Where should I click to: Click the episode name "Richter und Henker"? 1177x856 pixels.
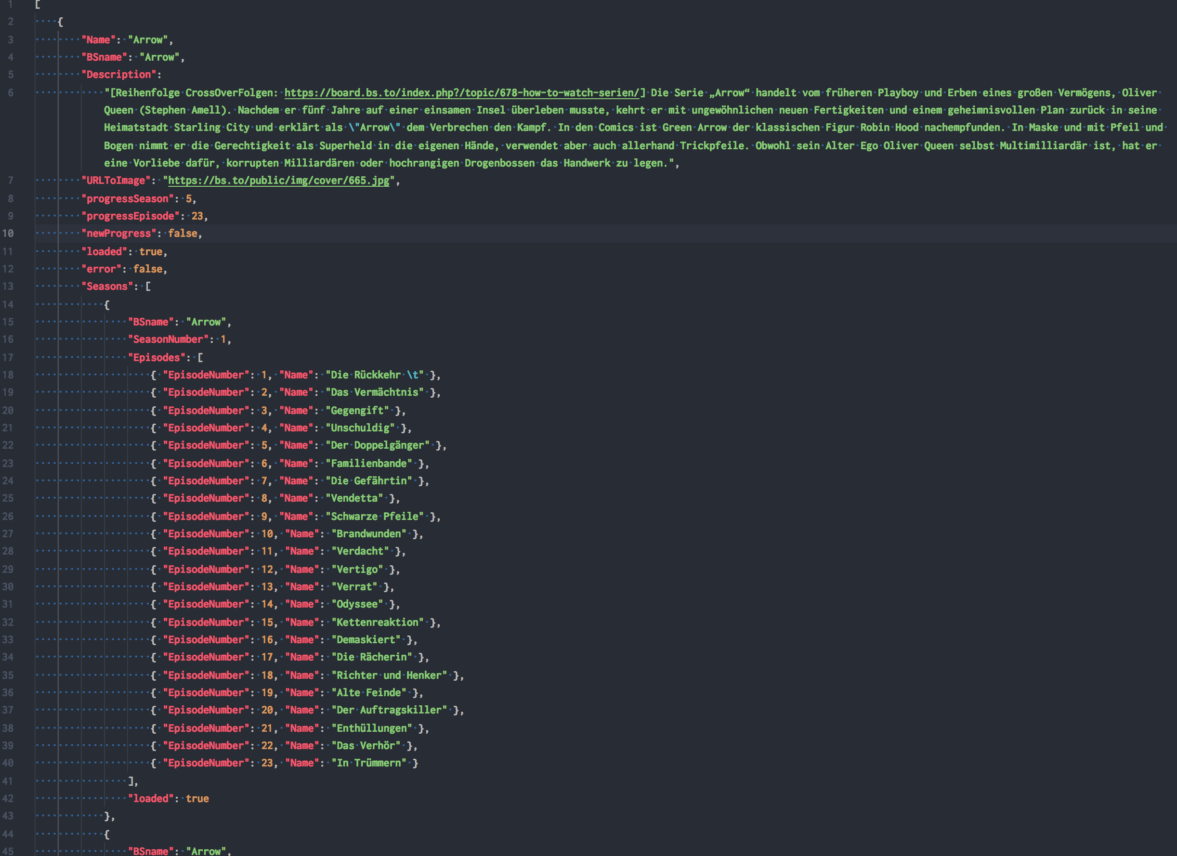click(389, 675)
